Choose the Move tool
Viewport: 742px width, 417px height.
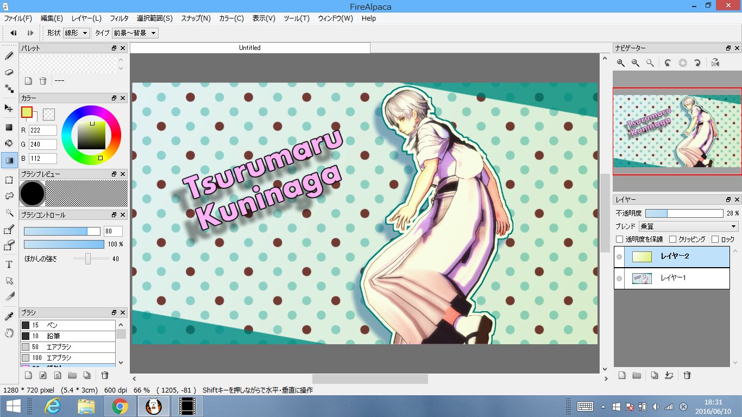tap(9, 108)
